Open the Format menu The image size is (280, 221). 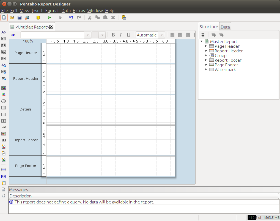click(x=52, y=11)
